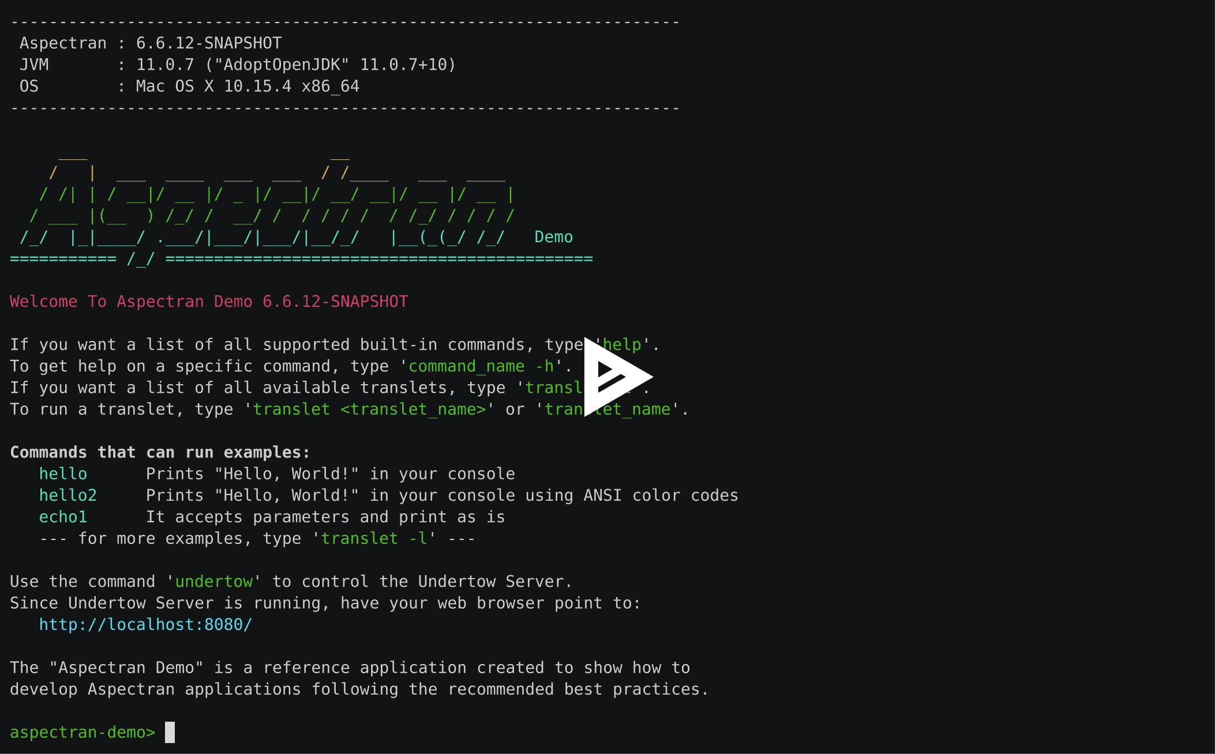
Task: Select the 'hello2' command name
Action: point(67,495)
